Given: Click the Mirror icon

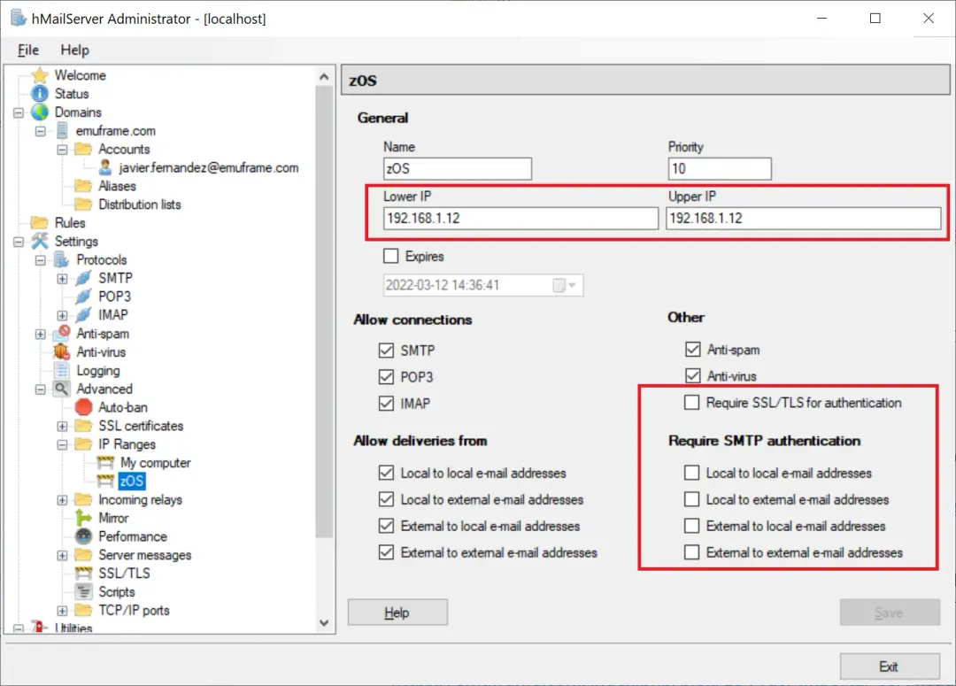Looking at the screenshot, I should pos(83,518).
